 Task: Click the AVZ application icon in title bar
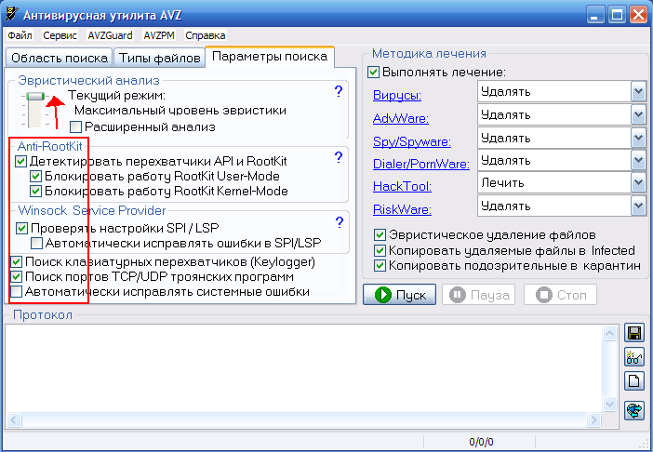(x=10, y=14)
